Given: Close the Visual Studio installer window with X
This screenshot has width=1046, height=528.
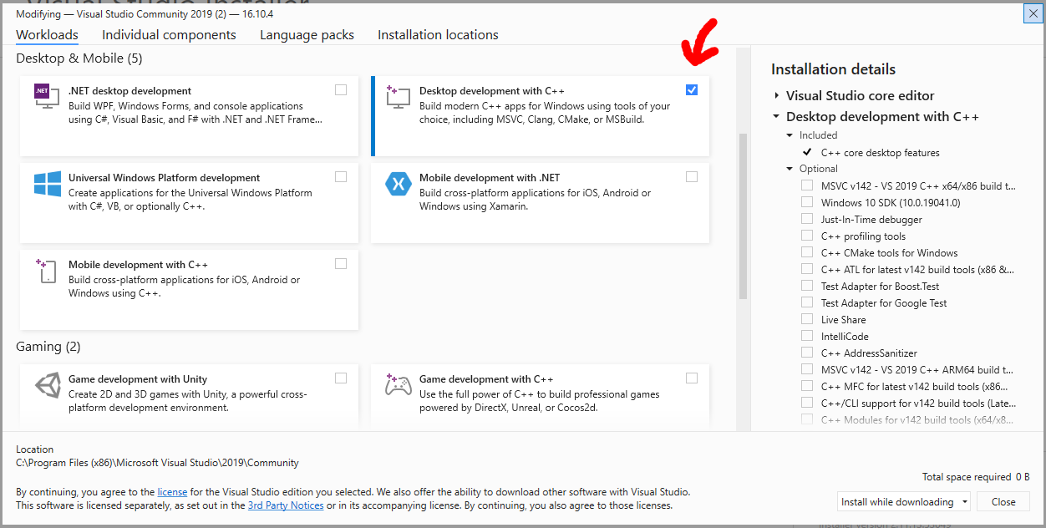Looking at the screenshot, I should point(1033,13).
